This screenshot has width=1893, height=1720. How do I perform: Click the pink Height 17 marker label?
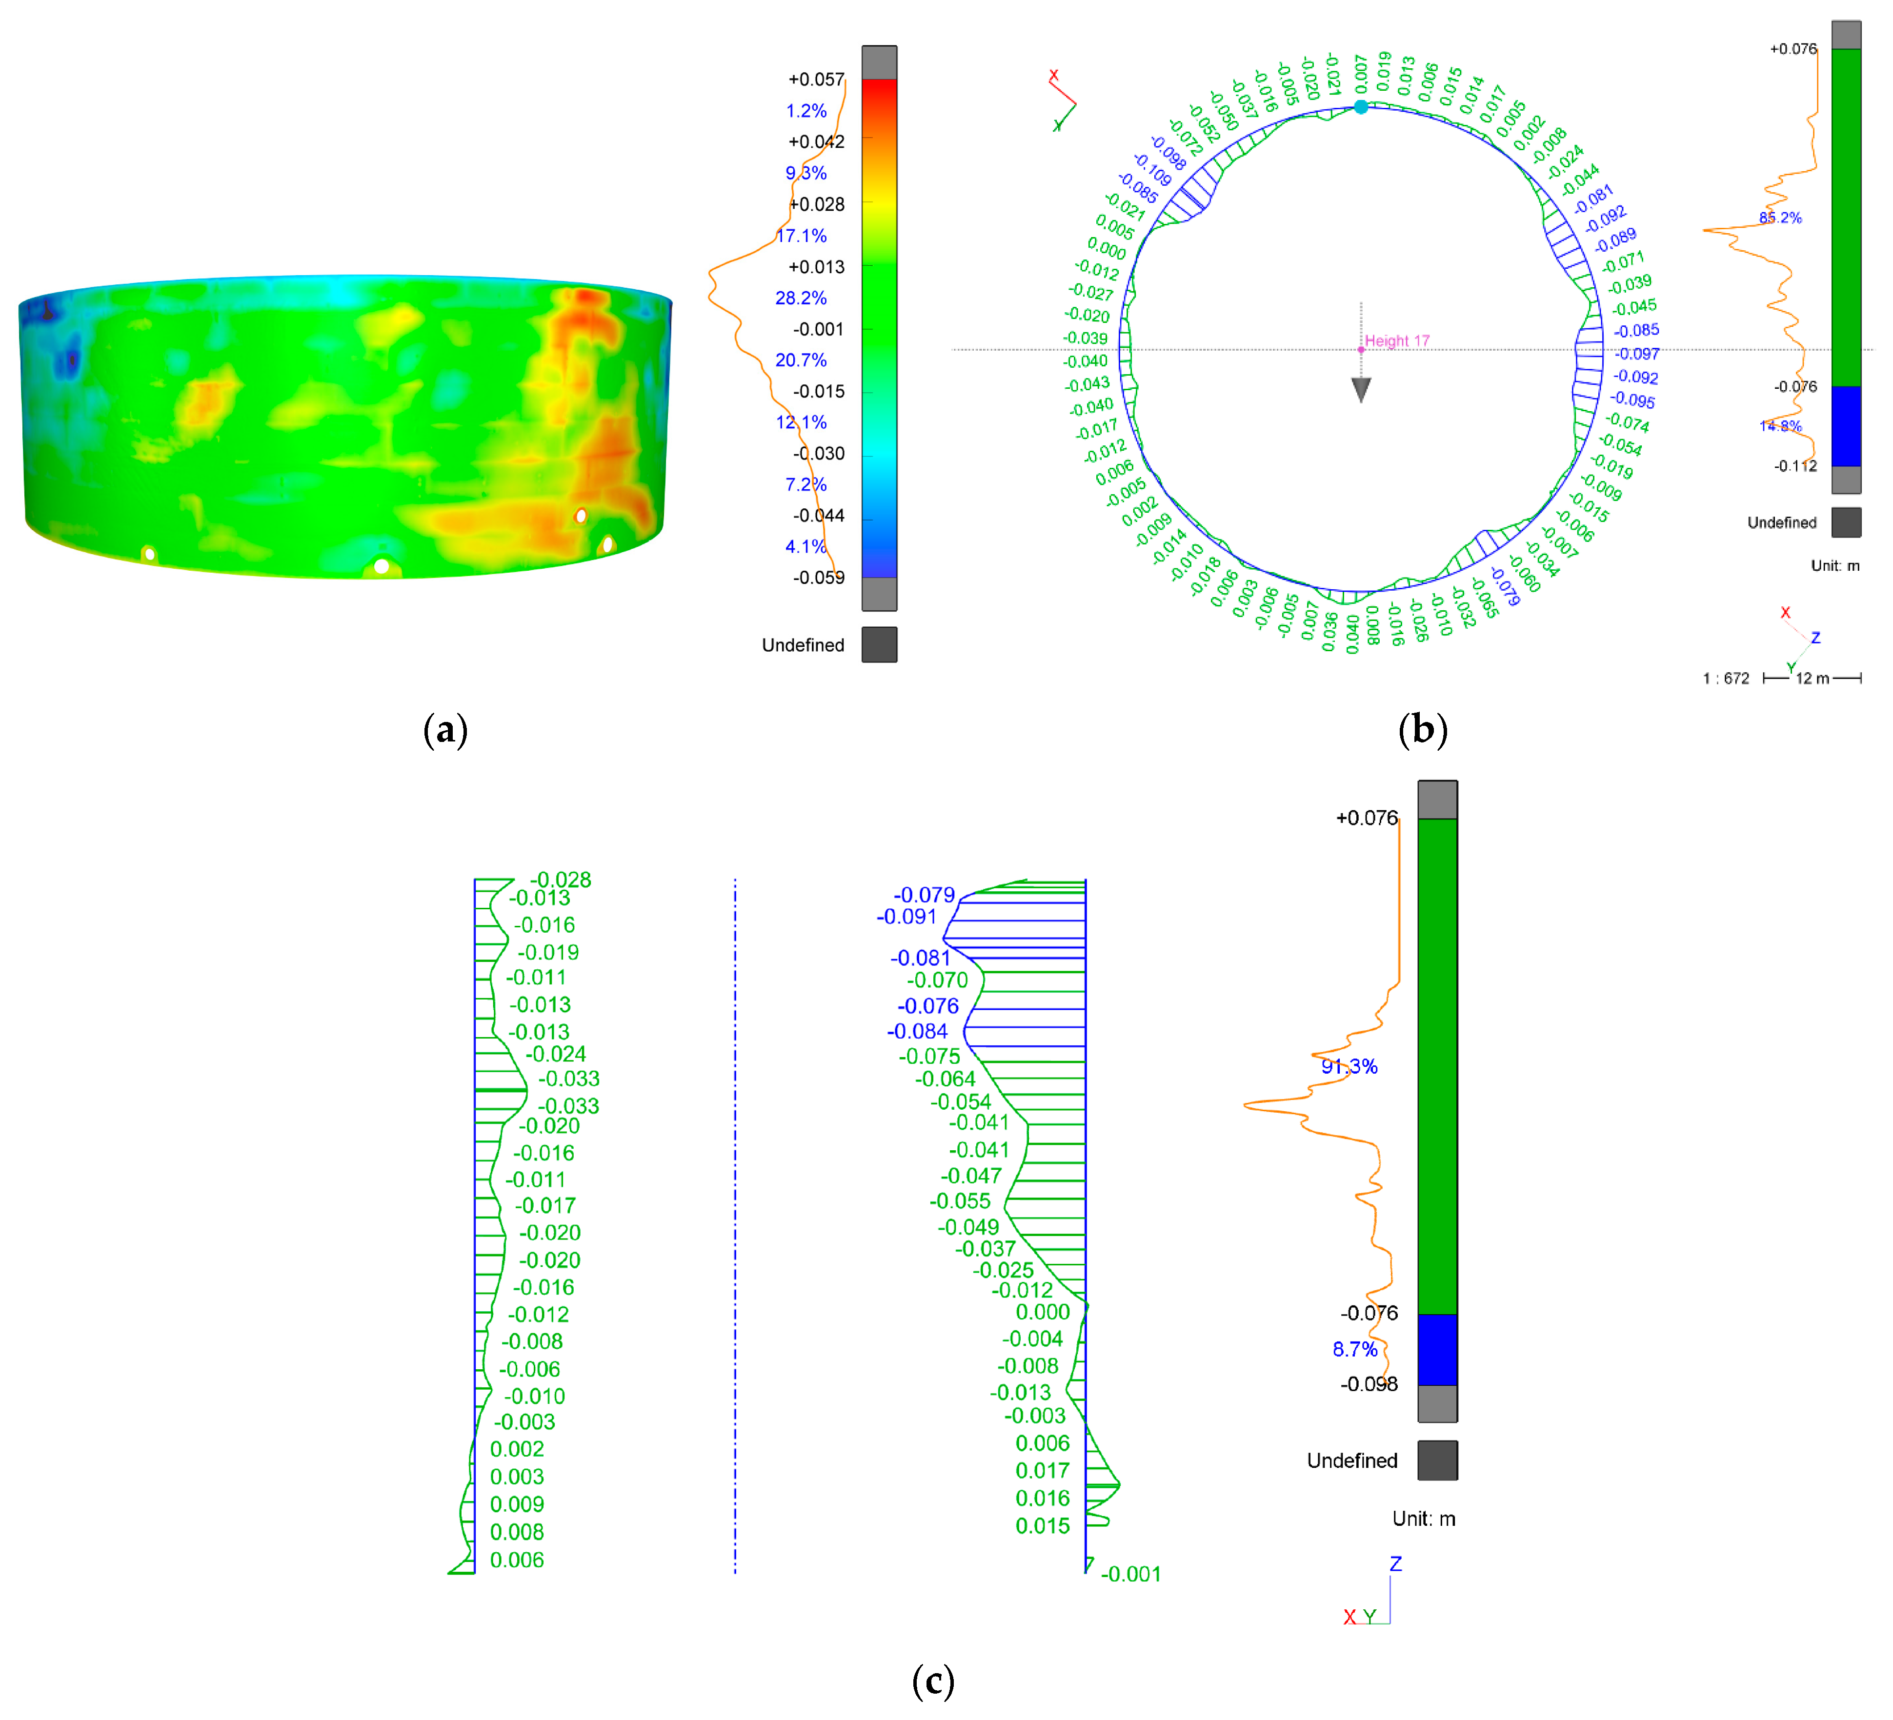[1396, 341]
